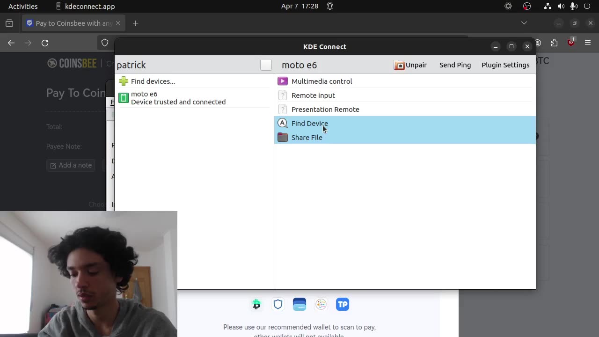Click the wired network status icon

tap(548, 6)
